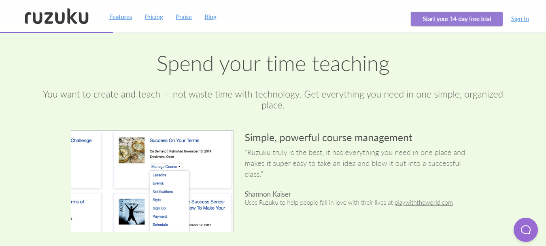The width and height of the screenshot is (546, 246).
Task: Click the ruzuku logo
Action: (56, 17)
